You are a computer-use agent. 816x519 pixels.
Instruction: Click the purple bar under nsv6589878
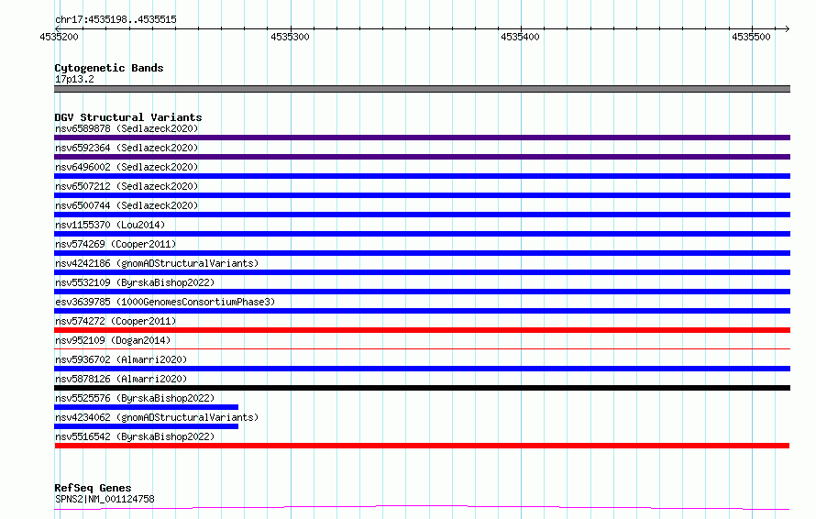click(422, 138)
